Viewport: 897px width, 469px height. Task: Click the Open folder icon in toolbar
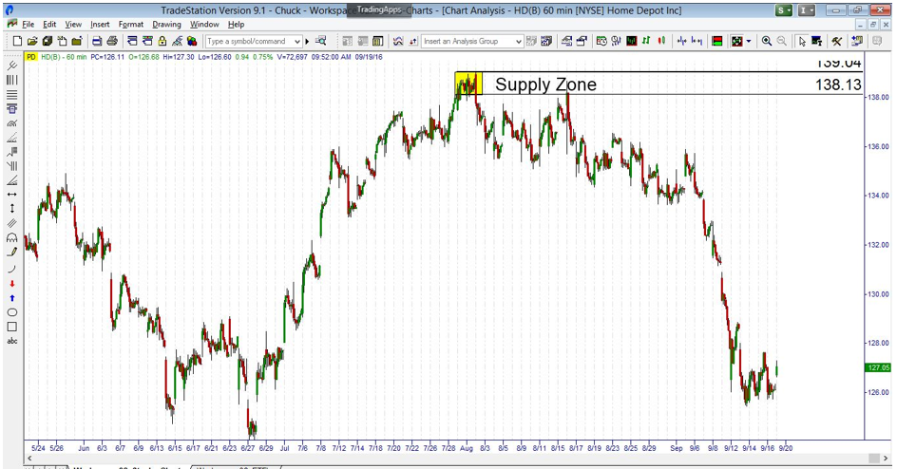coord(32,41)
